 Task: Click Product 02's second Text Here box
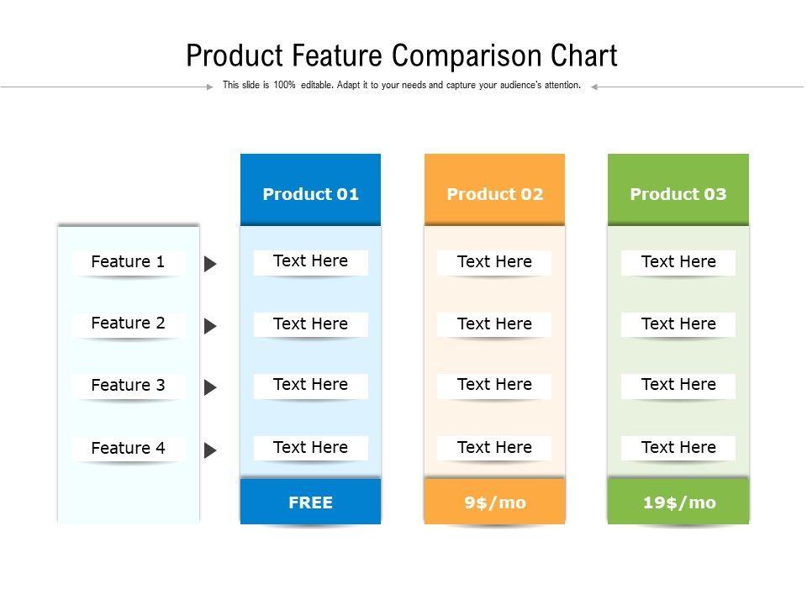pyautogui.click(x=494, y=324)
